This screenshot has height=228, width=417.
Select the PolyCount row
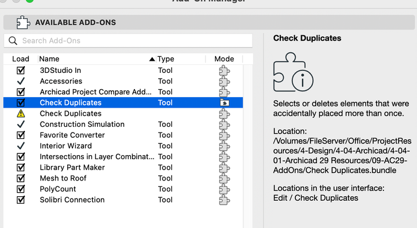click(123, 189)
